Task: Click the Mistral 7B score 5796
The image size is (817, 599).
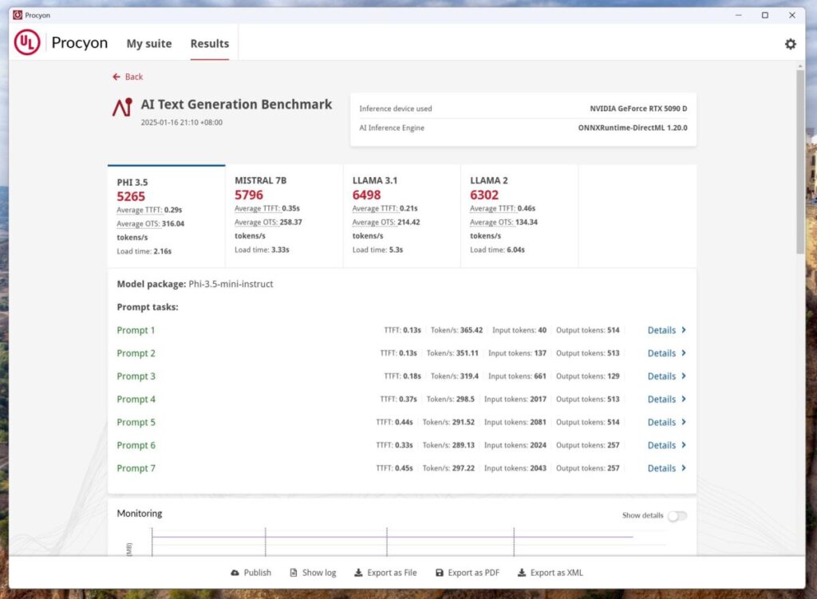Action: 249,195
